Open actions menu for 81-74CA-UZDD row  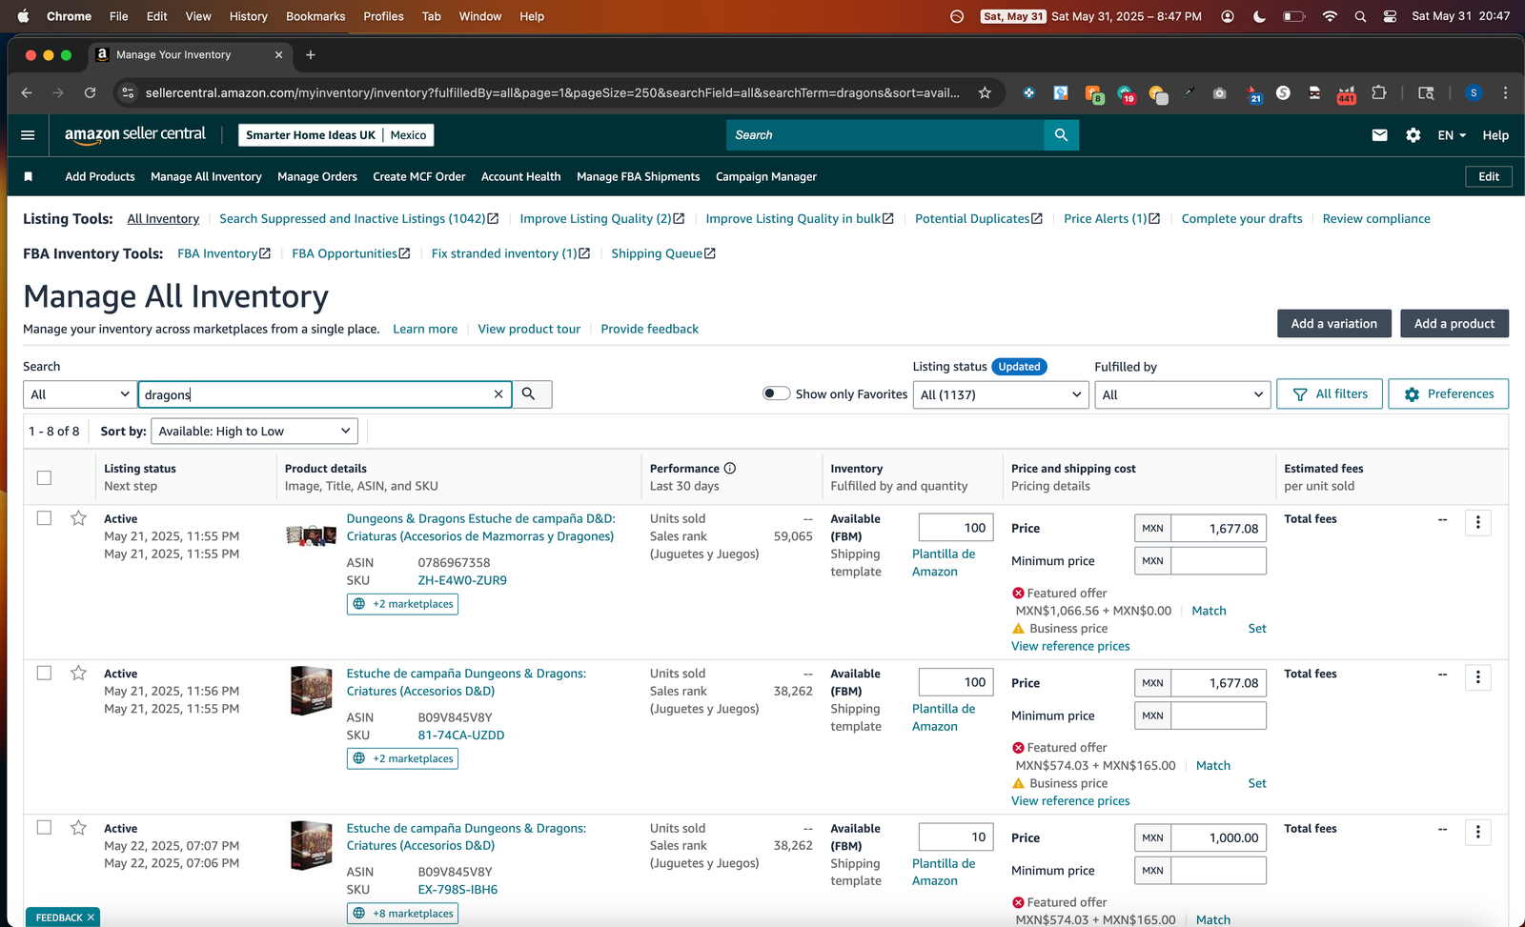coord(1477,677)
